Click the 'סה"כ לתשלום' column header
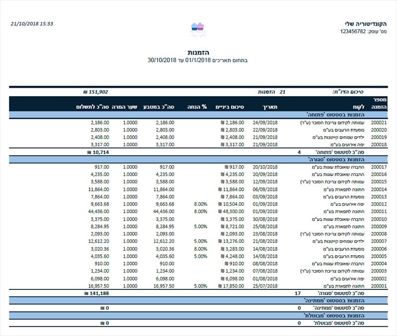Image resolution: width=397 pixels, height=336 pixels. click(93, 107)
